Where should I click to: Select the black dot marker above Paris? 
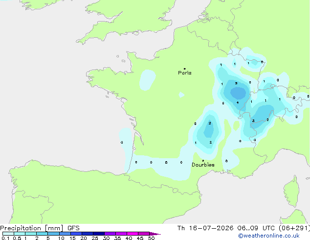(185, 69)
